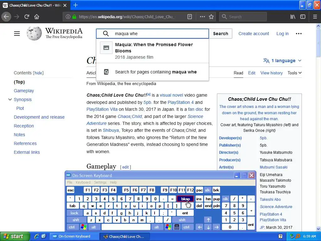Click the Wikipedia search input field

(x=153, y=34)
